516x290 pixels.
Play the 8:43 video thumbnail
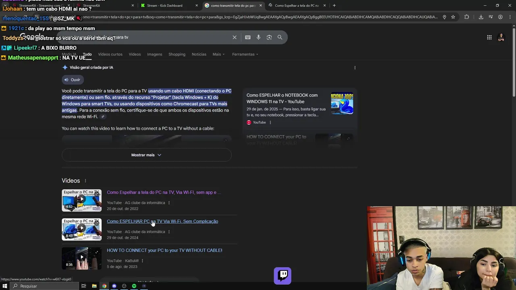81,230
